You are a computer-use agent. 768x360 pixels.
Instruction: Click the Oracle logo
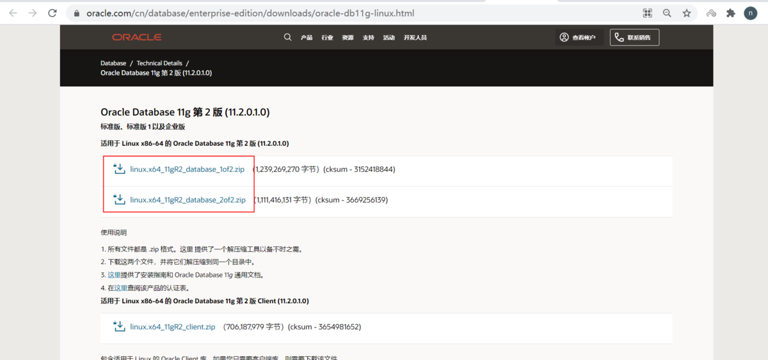pos(136,37)
